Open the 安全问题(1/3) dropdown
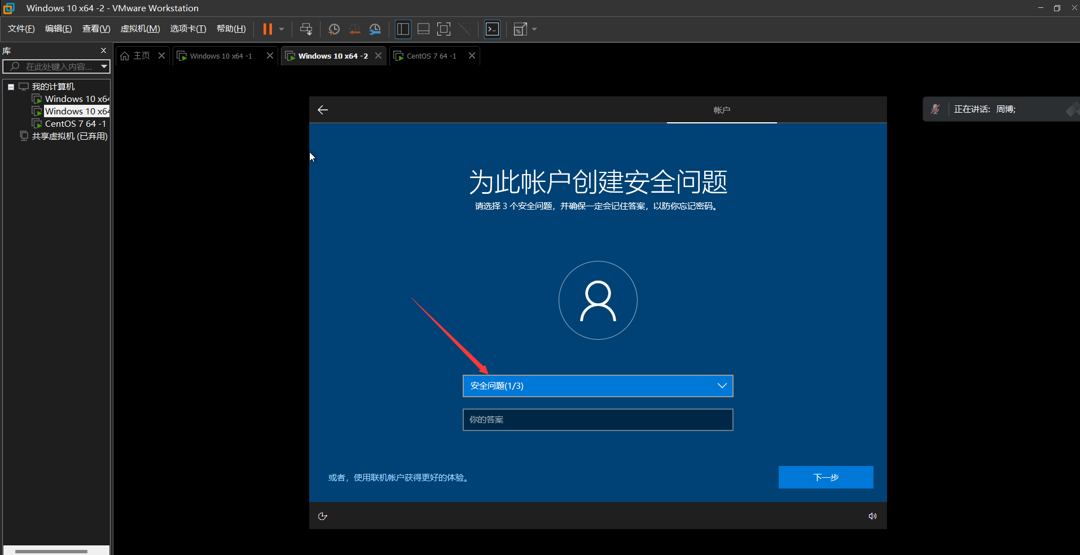The height and width of the screenshot is (555, 1080). click(598, 386)
